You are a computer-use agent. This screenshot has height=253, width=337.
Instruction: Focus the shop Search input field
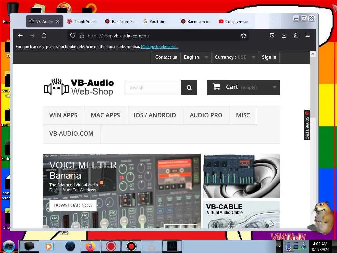coord(153,88)
